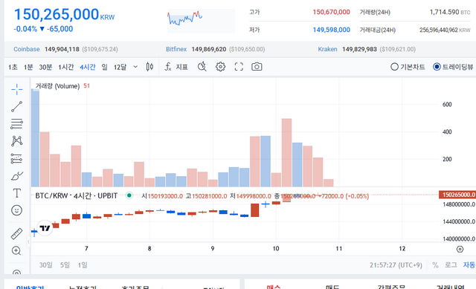Image resolution: width=476 pixels, height=289 pixels.
Task: Click date label 10 on time axis
Action: coord(276,249)
